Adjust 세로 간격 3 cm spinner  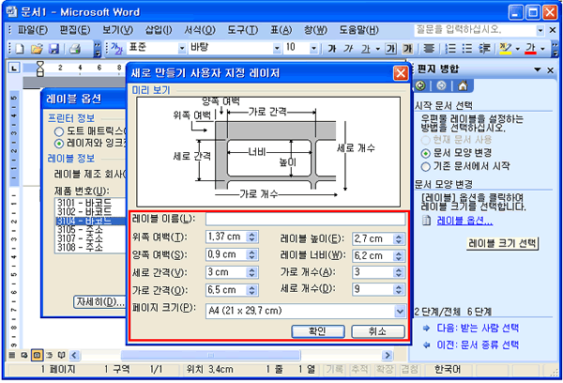point(252,272)
